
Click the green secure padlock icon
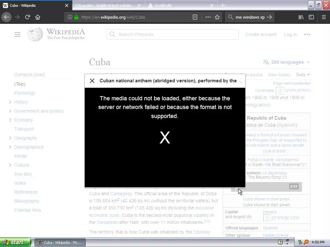(76, 17)
